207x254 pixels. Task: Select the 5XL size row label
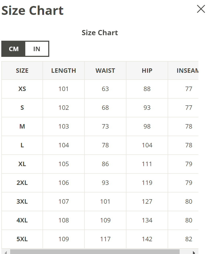22,239
